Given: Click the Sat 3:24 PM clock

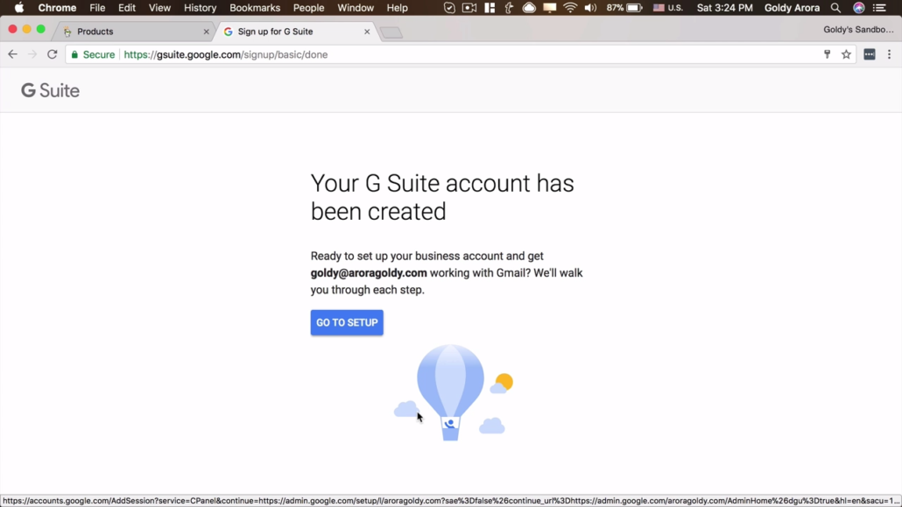Looking at the screenshot, I should tap(725, 8).
